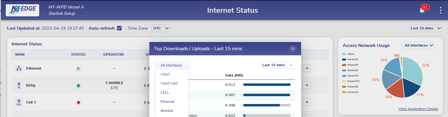The image size is (448, 117).
Task: Open the UTC time zone dropdown
Action: point(161,28)
